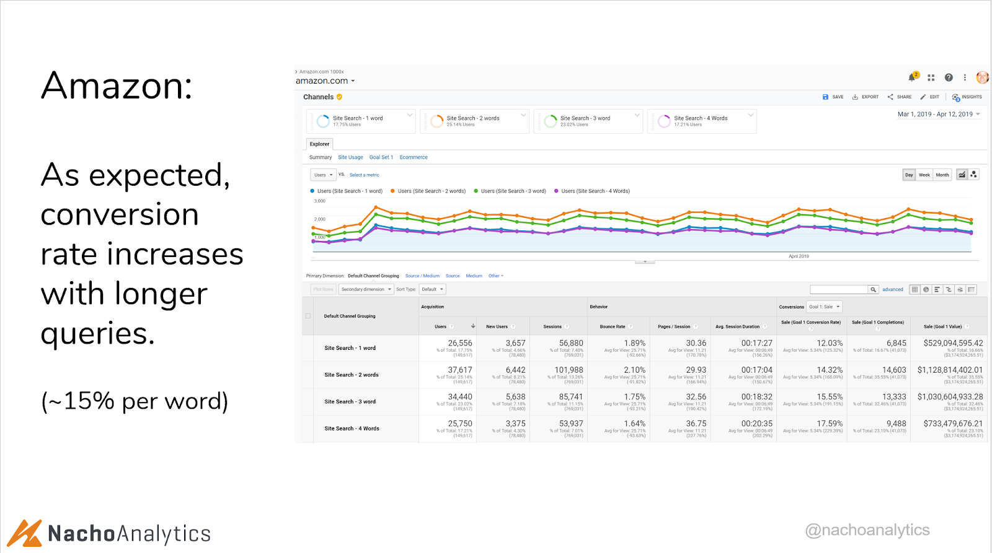
Task: Expand the Other primary dimension menu
Action: tap(496, 276)
